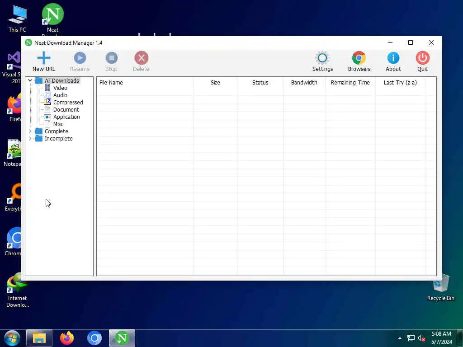Screen dimensions: 463x347
Task: Launch Firefox from the taskbar
Action: [67, 338]
